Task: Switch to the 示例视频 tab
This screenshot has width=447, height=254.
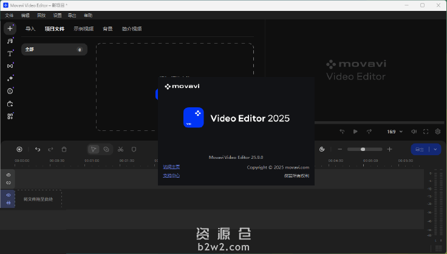Action: [x=84, y=28]
